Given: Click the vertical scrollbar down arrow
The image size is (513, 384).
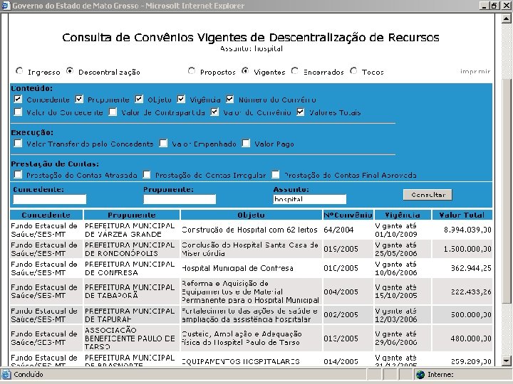Looking at the screenshot, I should pos(506,361).
